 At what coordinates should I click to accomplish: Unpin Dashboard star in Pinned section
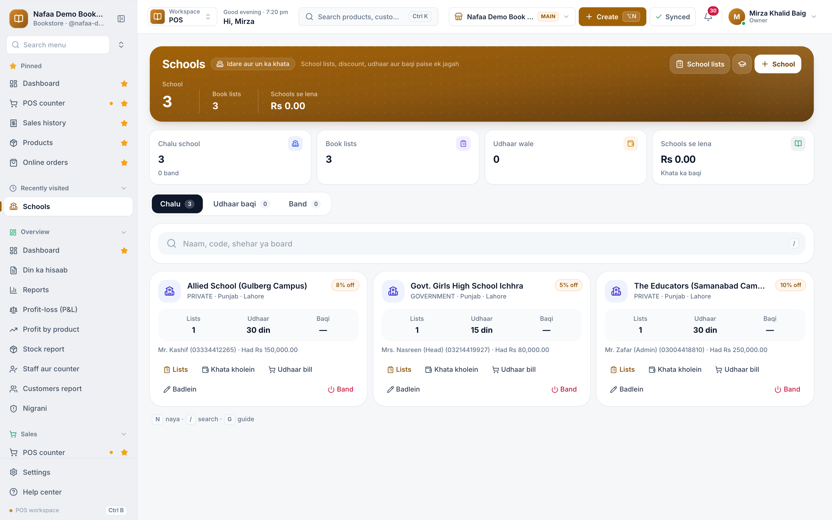(x=125, y=83)
